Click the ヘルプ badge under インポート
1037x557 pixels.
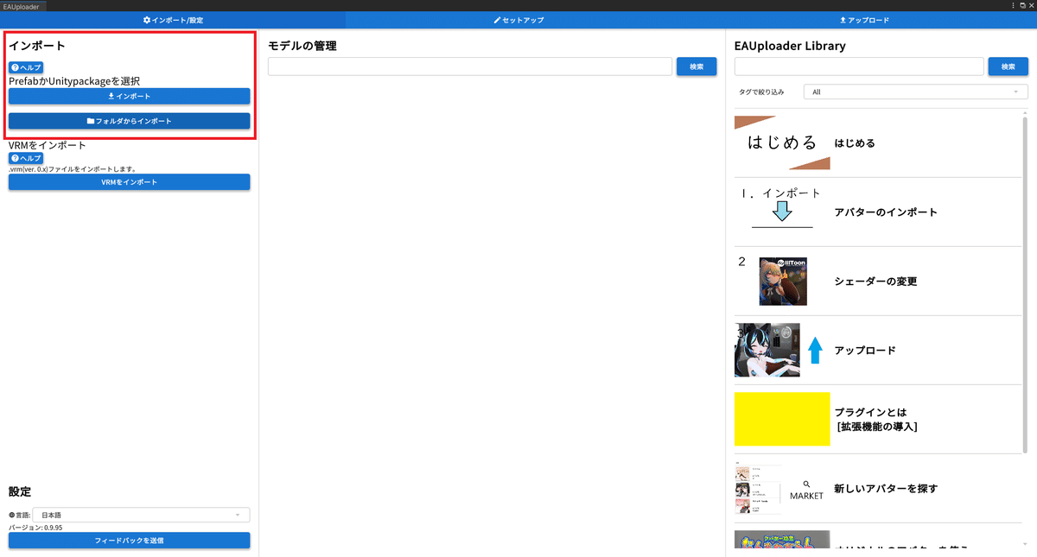(x=26, y=67)
